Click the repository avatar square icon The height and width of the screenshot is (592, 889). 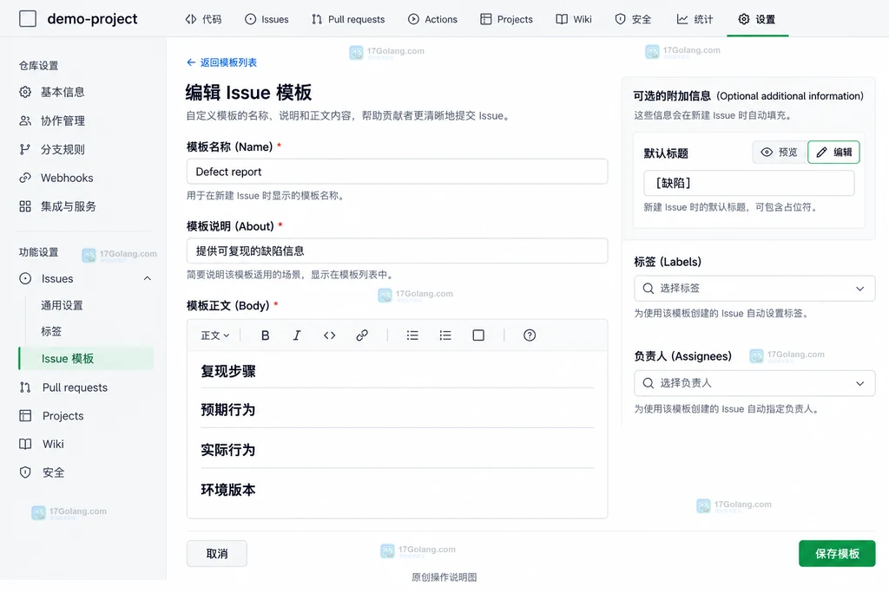point(28,19)
